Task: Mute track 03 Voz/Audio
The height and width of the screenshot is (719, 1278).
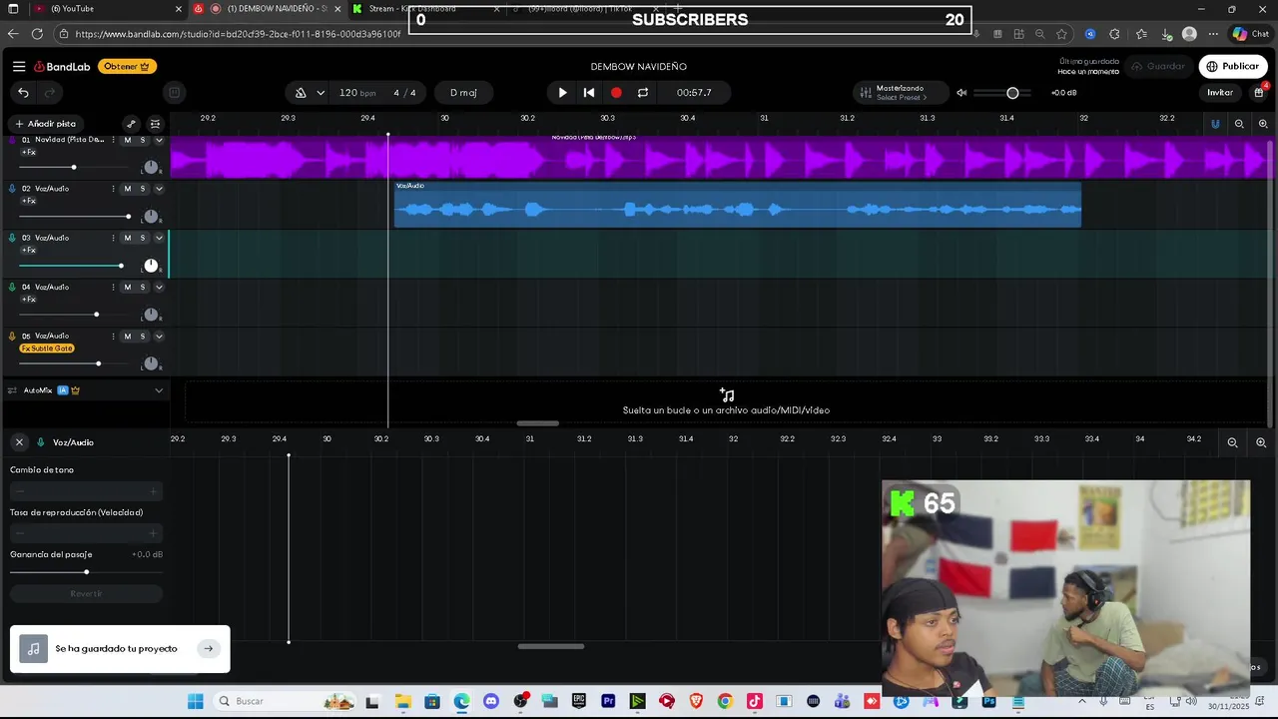Action: point(127,238)
